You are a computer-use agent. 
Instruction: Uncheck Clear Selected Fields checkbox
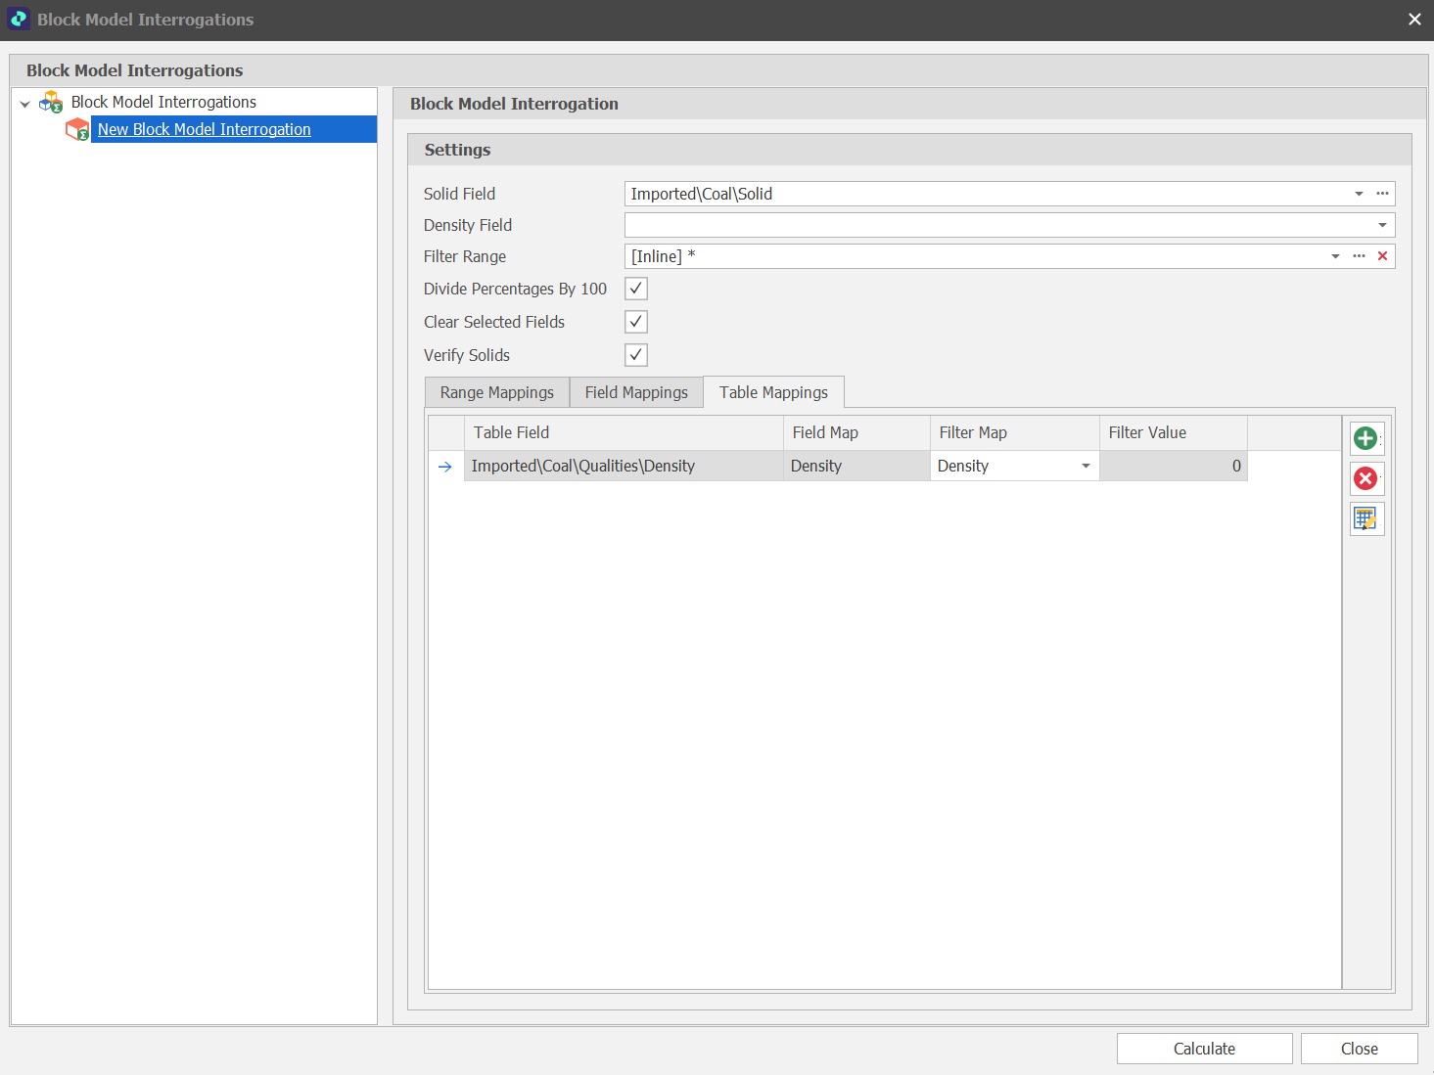[x=636, y=322]
